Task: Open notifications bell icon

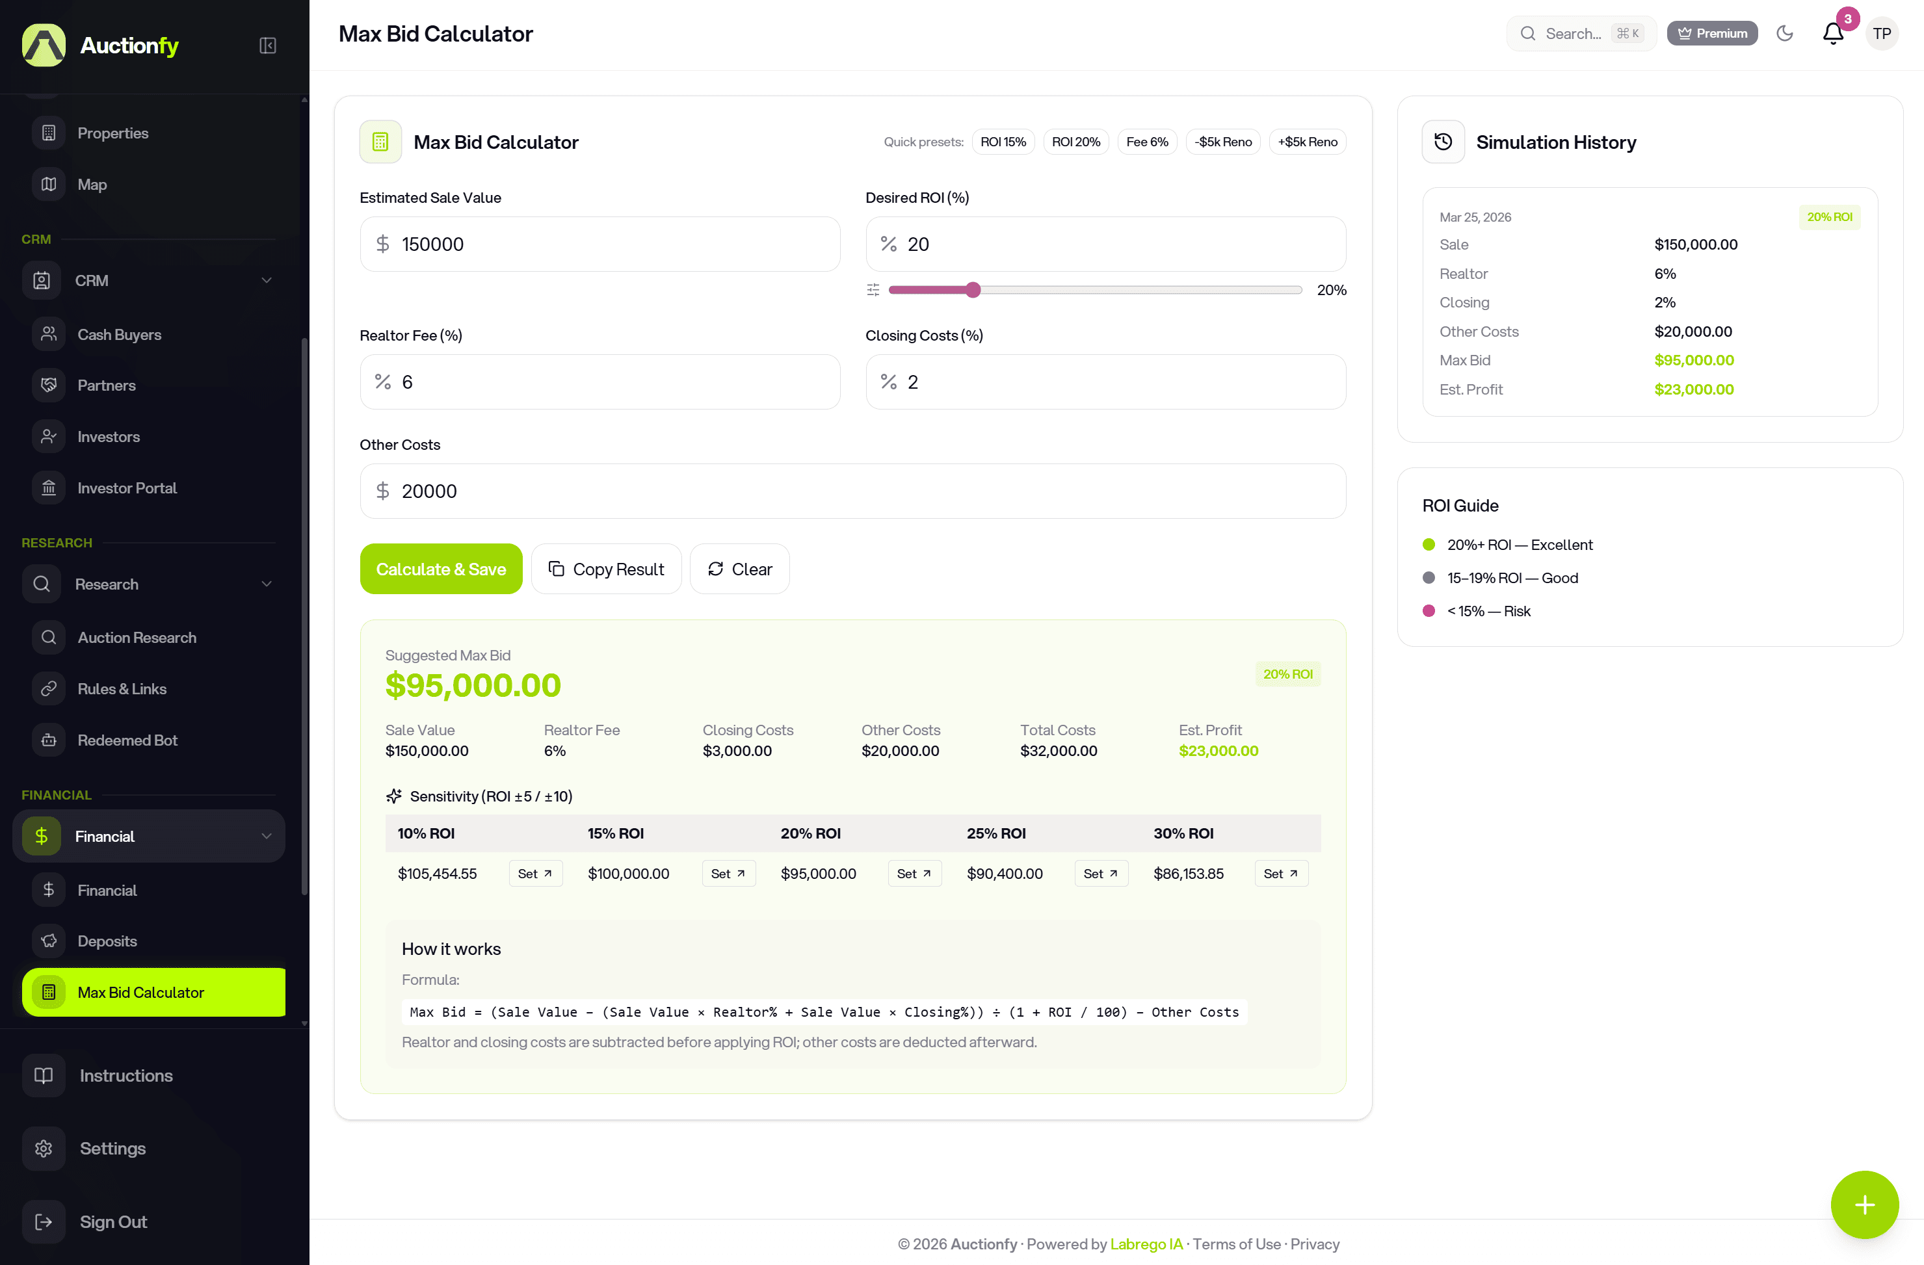Action: point(1833,33)
